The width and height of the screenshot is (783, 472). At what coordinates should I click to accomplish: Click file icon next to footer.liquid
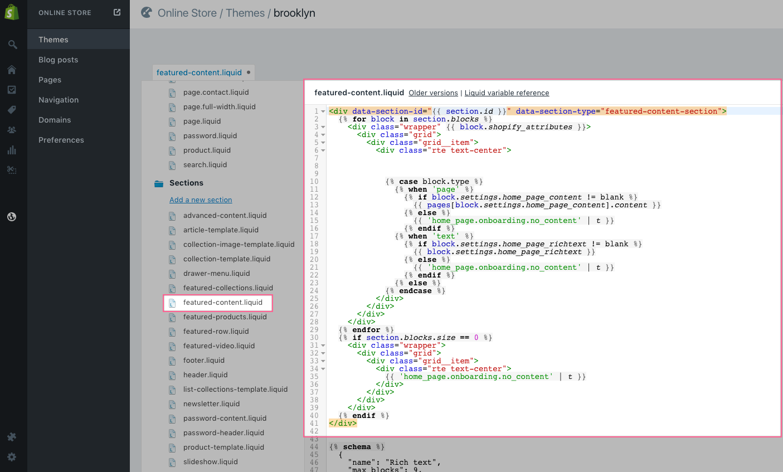[x=172, y=361]
